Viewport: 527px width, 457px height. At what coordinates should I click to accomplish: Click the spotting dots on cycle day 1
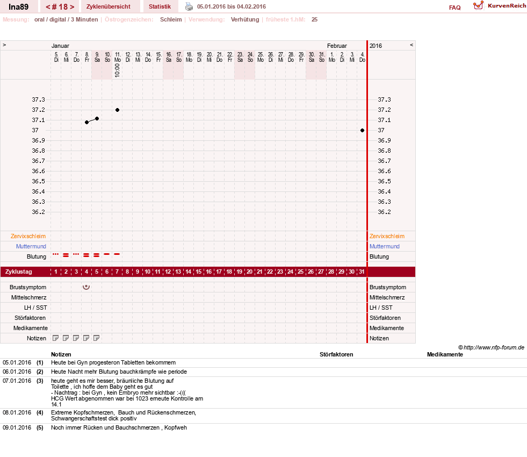56,254
